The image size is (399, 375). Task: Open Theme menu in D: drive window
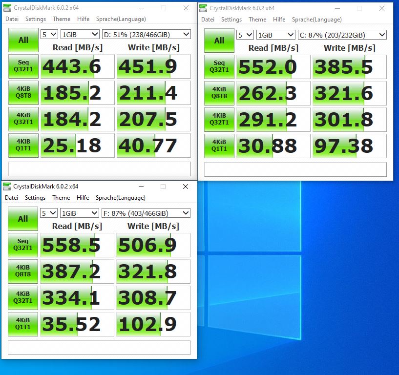62,19
